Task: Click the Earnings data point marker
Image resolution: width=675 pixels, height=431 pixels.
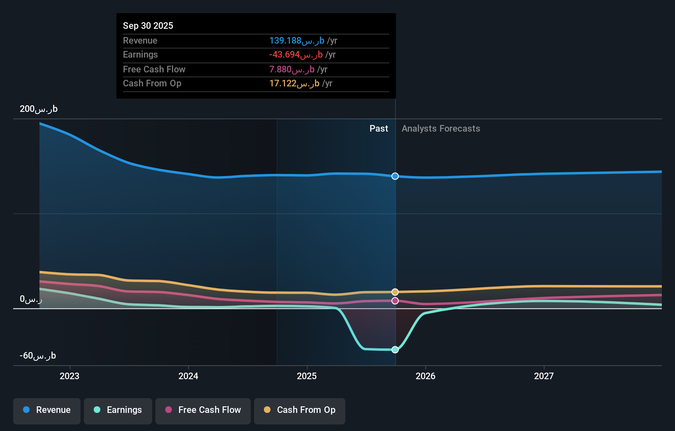Action: [395, 350]
